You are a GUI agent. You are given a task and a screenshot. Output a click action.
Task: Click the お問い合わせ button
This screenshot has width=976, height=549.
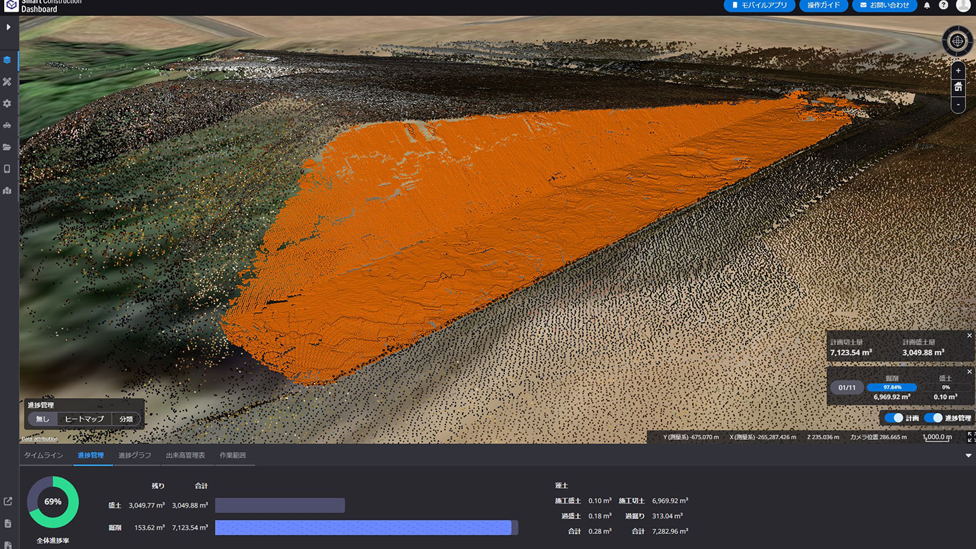click(x=884, y=5)
